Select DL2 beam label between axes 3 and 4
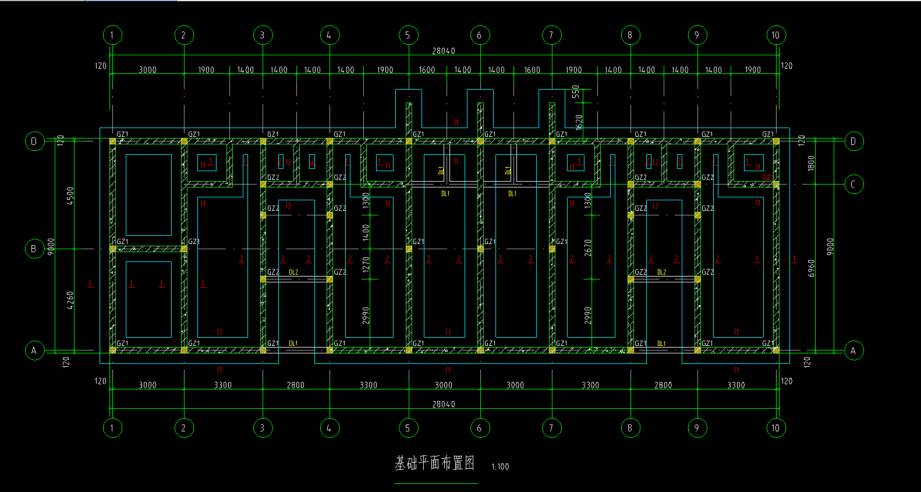The width and height of the screenshot is (921, 492). tap(293, 272)
